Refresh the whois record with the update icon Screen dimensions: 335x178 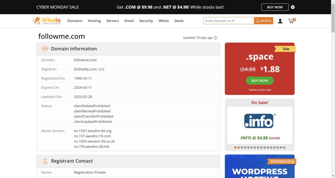216,38
